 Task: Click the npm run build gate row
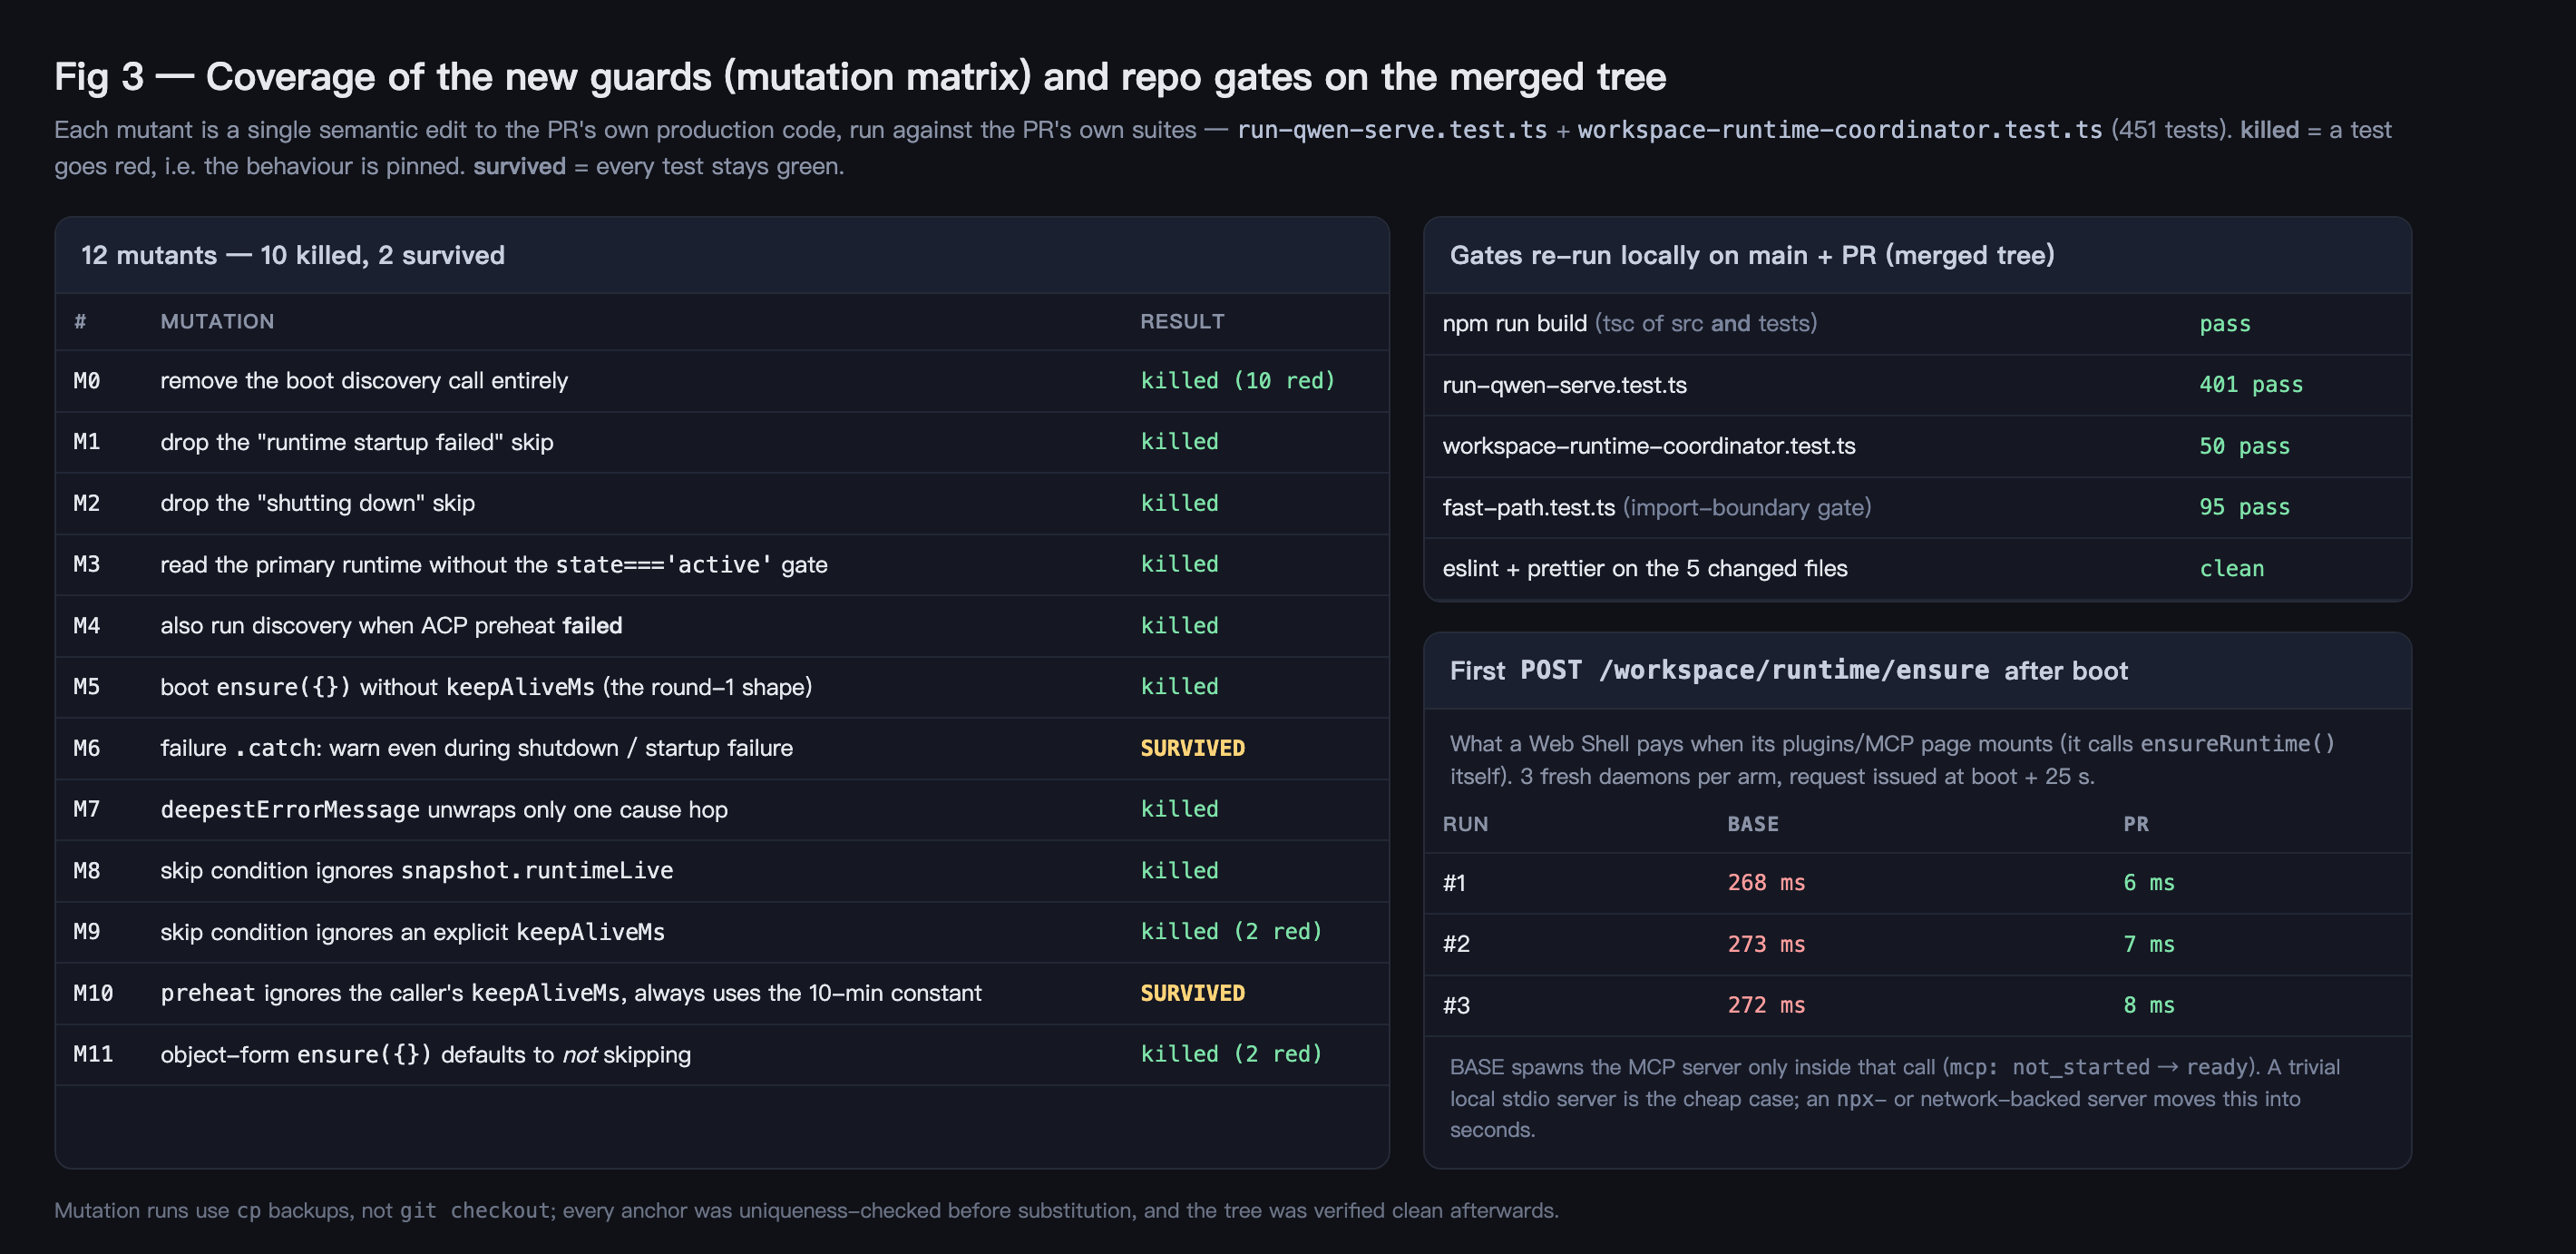click(x=1917, y=324)
